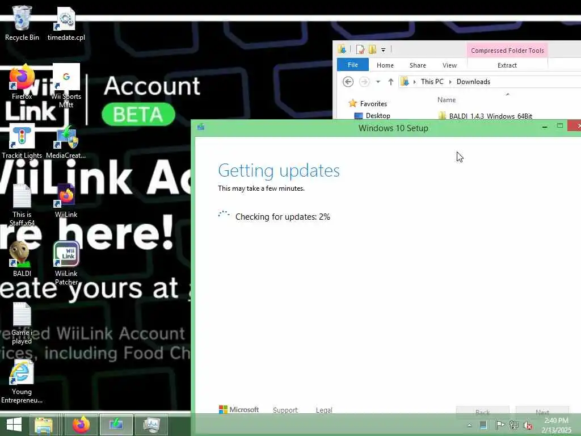Viewport: 581px width, 436px height.
Task: Switch to the Share ribbon tab
Action: coord(418,65)
